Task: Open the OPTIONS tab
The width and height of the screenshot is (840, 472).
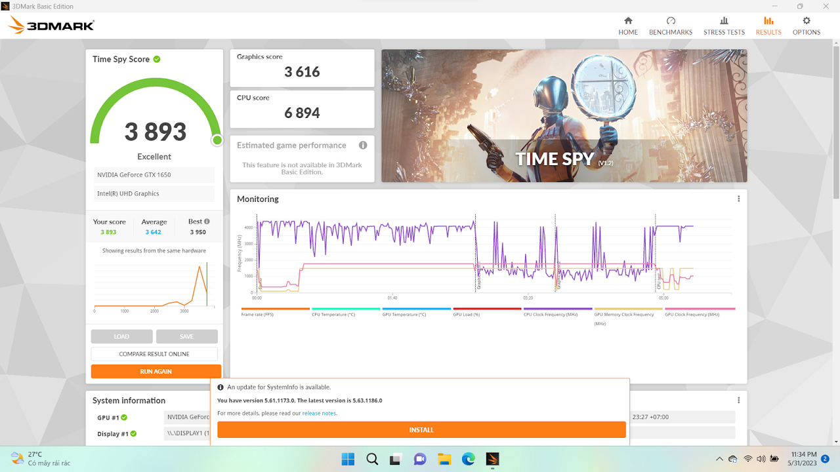Action: click(807, 26)
